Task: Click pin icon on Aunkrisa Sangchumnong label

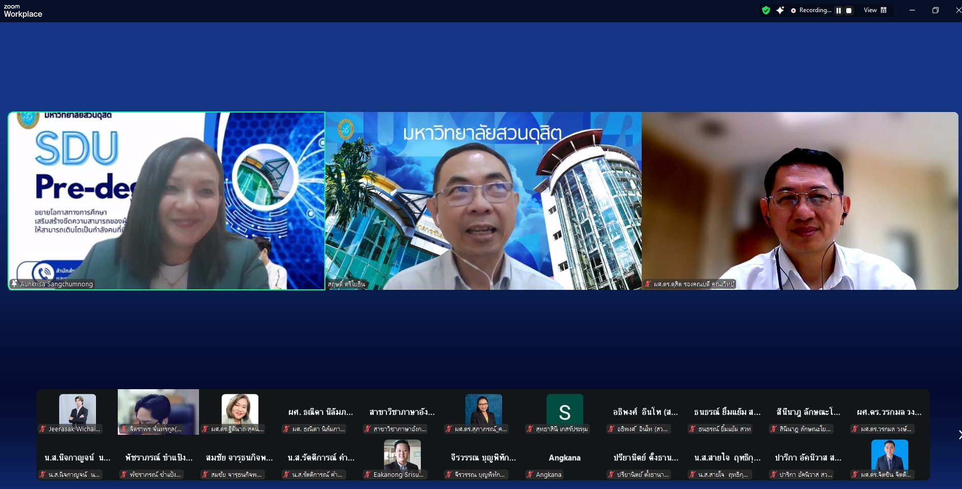Action: [14, 284]
